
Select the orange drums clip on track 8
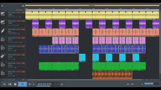click(x=112, y=75)
